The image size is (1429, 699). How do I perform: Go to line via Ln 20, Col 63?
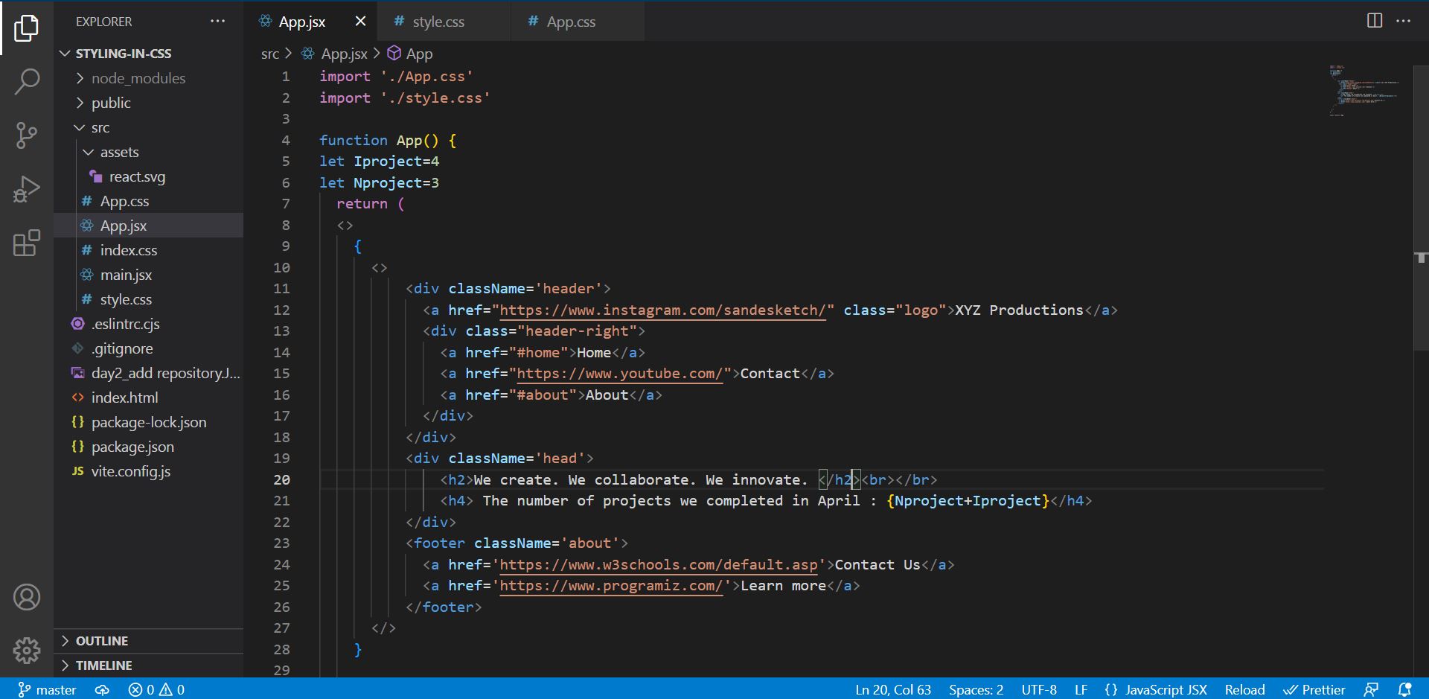(893, 690)
